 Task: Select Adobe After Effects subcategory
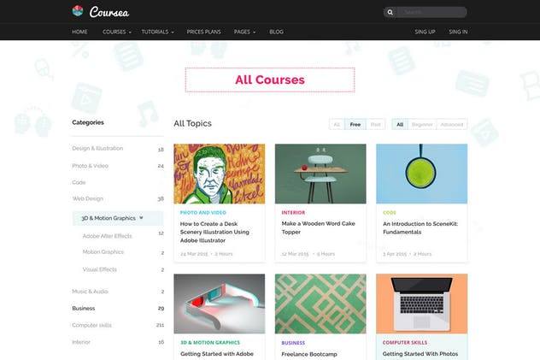tap(107, 236)
